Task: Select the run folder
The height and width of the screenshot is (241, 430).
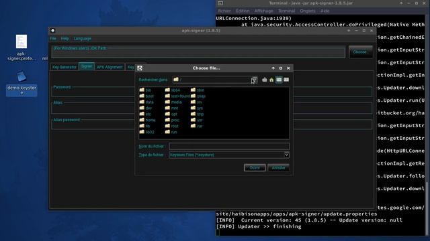Action: pos(171,132)
